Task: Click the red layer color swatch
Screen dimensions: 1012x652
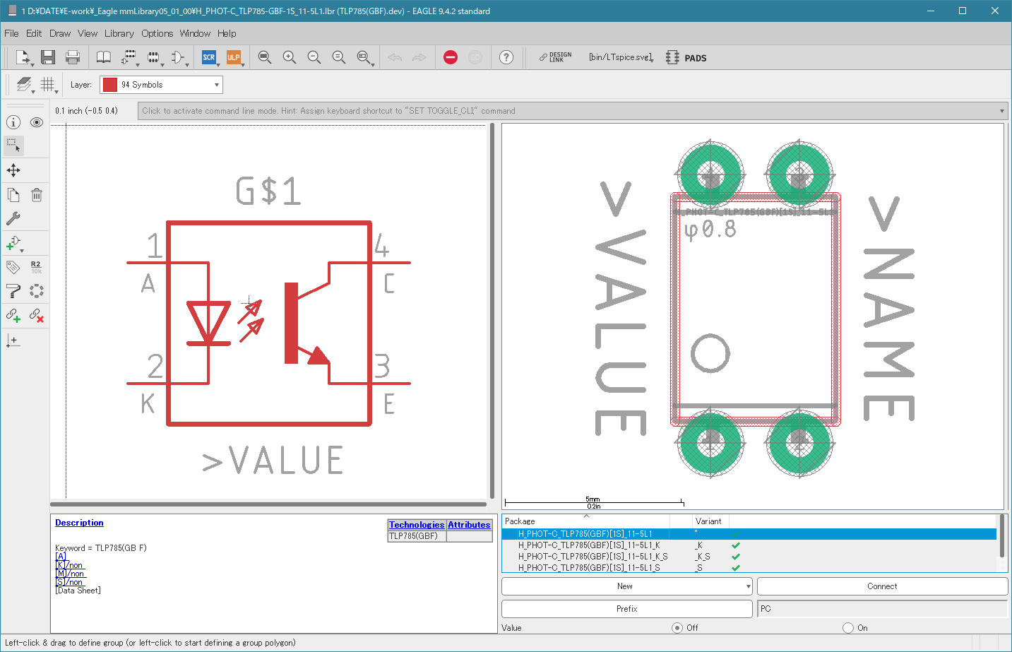Action: pyautogui.click(x=109, y=85)
